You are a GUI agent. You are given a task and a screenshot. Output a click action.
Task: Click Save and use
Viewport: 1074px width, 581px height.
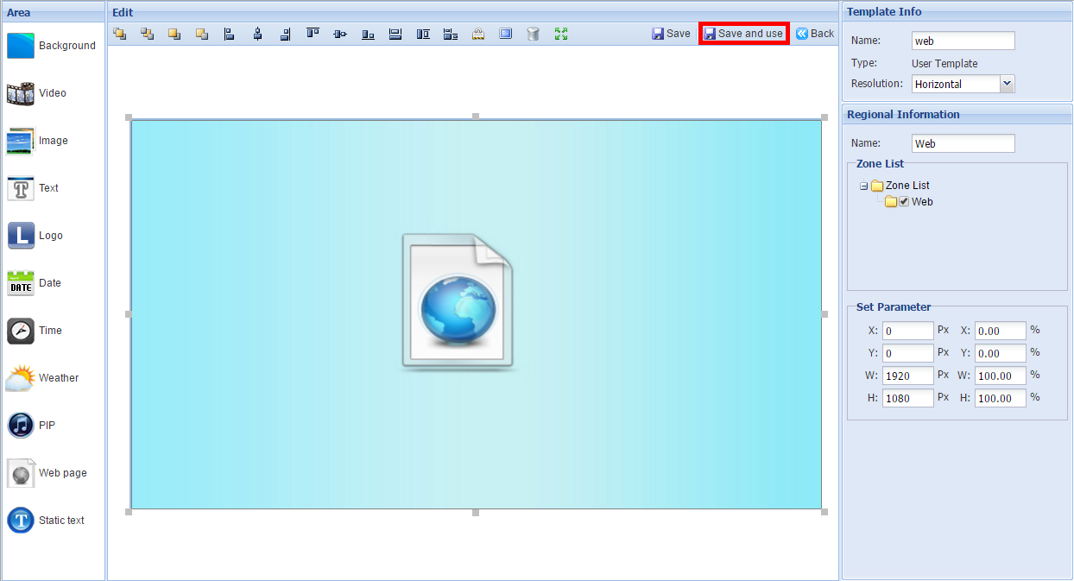point(743,33)
